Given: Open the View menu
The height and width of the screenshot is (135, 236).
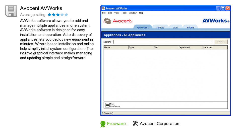Looking at the screenshot, I should point(116,13).
